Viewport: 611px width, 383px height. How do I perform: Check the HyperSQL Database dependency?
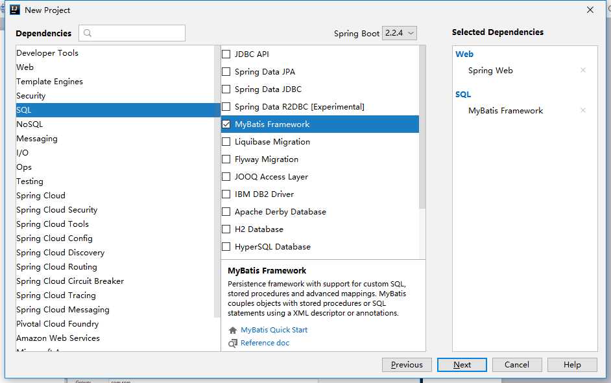click(x=226, y=247)
